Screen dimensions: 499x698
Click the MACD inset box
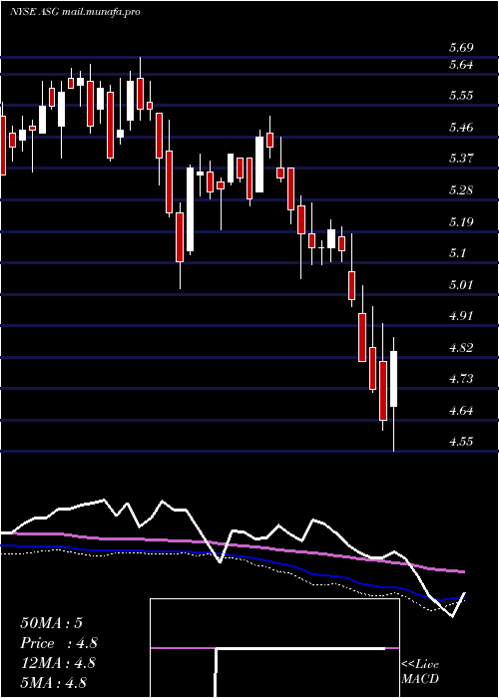(x=274, y=648)
